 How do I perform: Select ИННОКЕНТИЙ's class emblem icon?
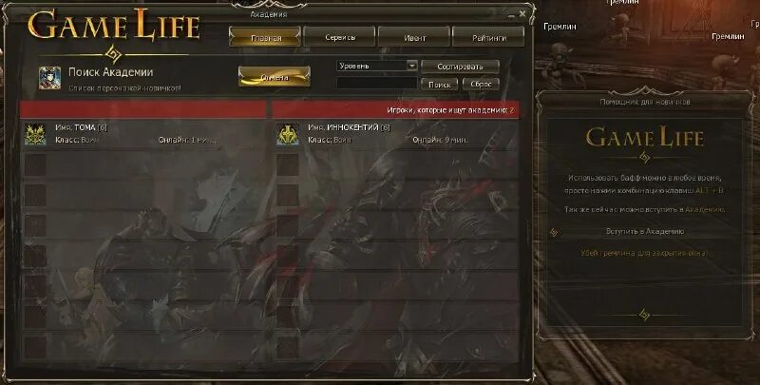coord(288,134)
